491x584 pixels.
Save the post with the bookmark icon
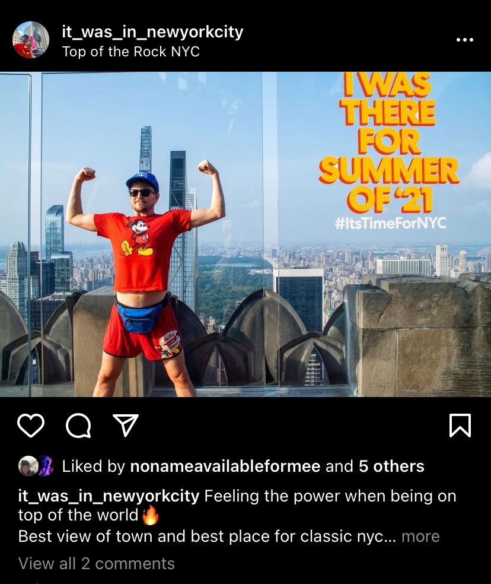(x=460, y=425)
